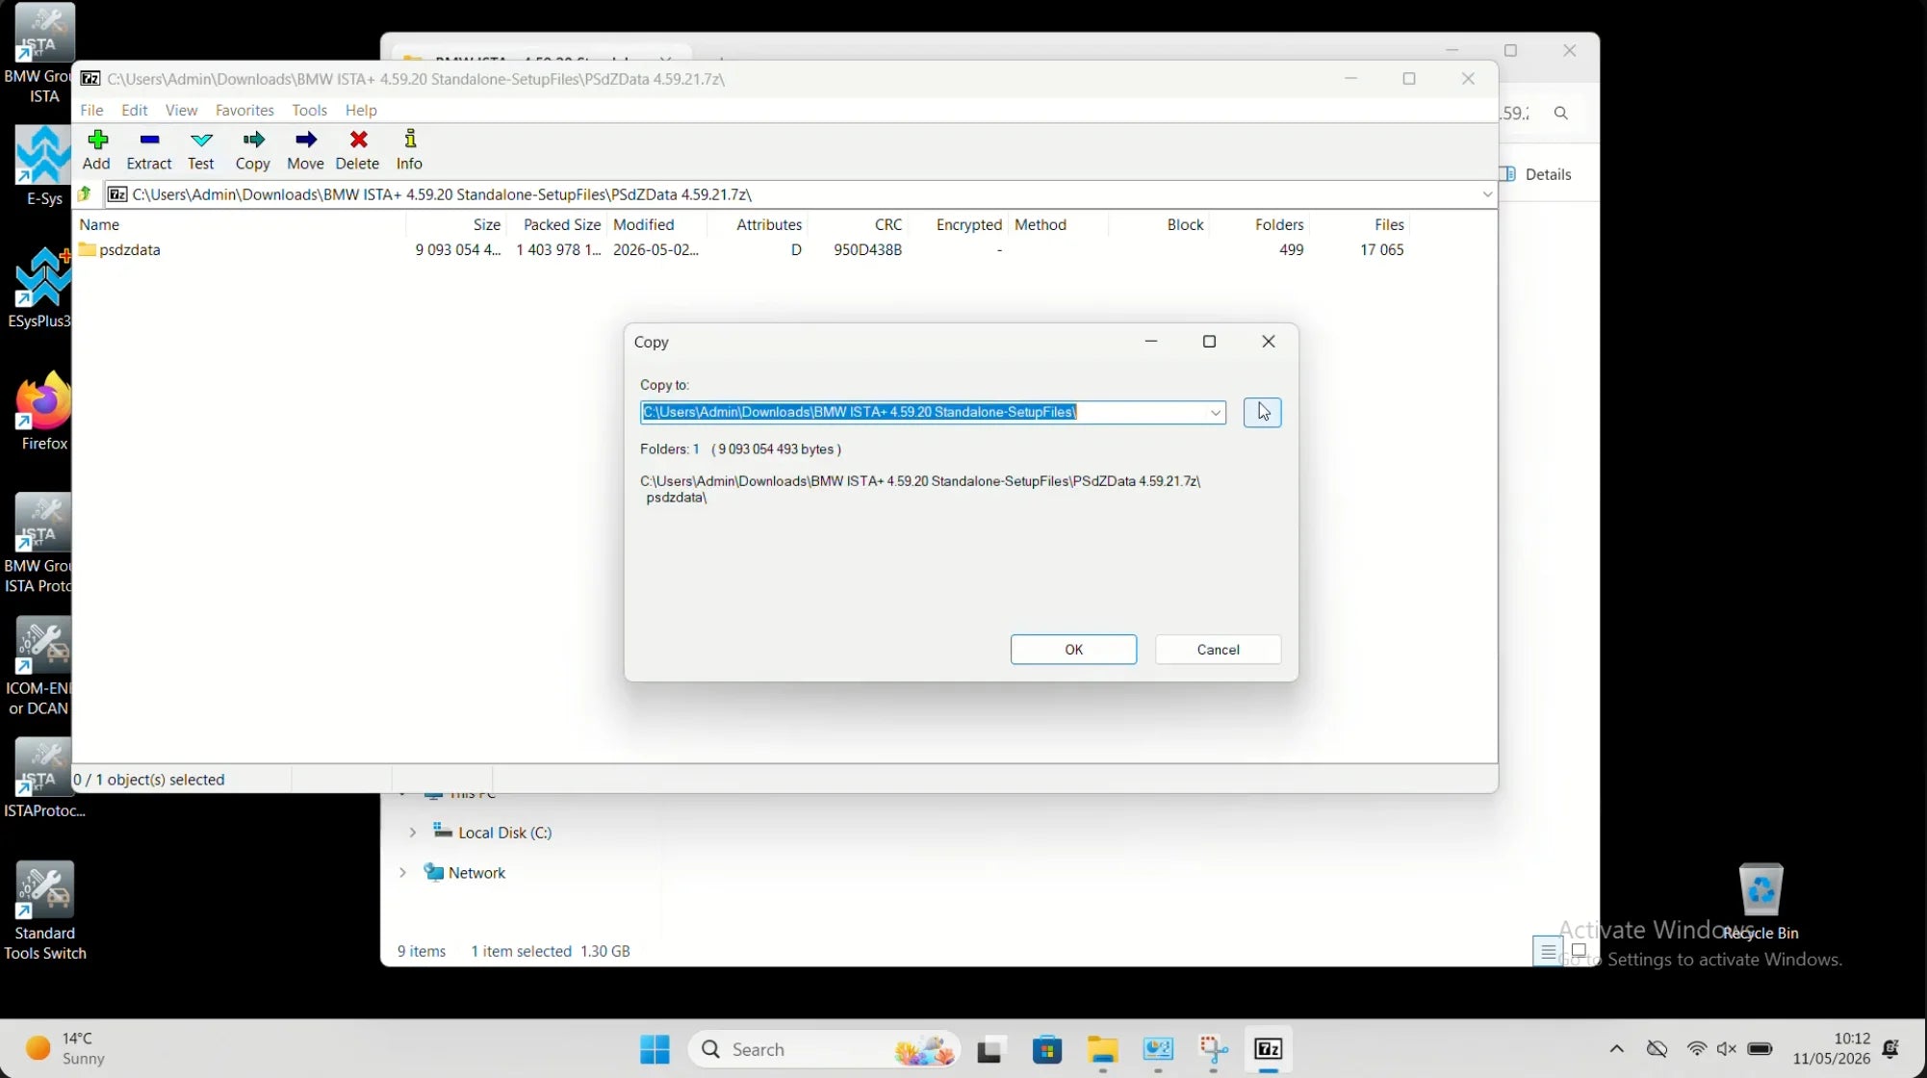1927x1078 pixels.
Task: Open the Edit menu
Action: point(134,110)
